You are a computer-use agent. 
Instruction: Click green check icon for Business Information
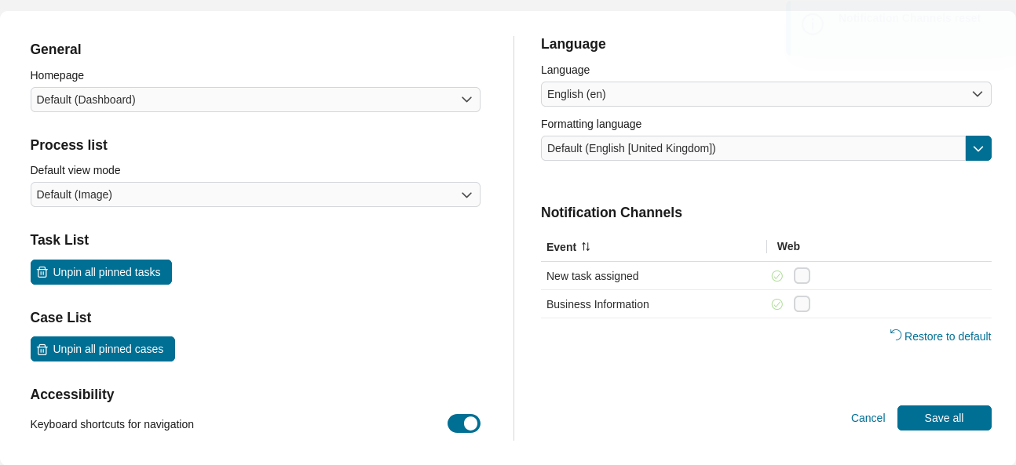[777, 304]
